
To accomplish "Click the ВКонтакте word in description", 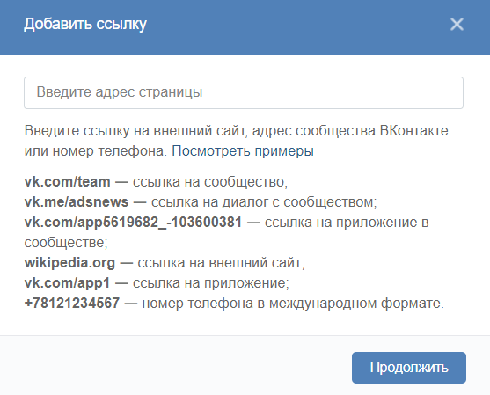I will coord(413,130).
